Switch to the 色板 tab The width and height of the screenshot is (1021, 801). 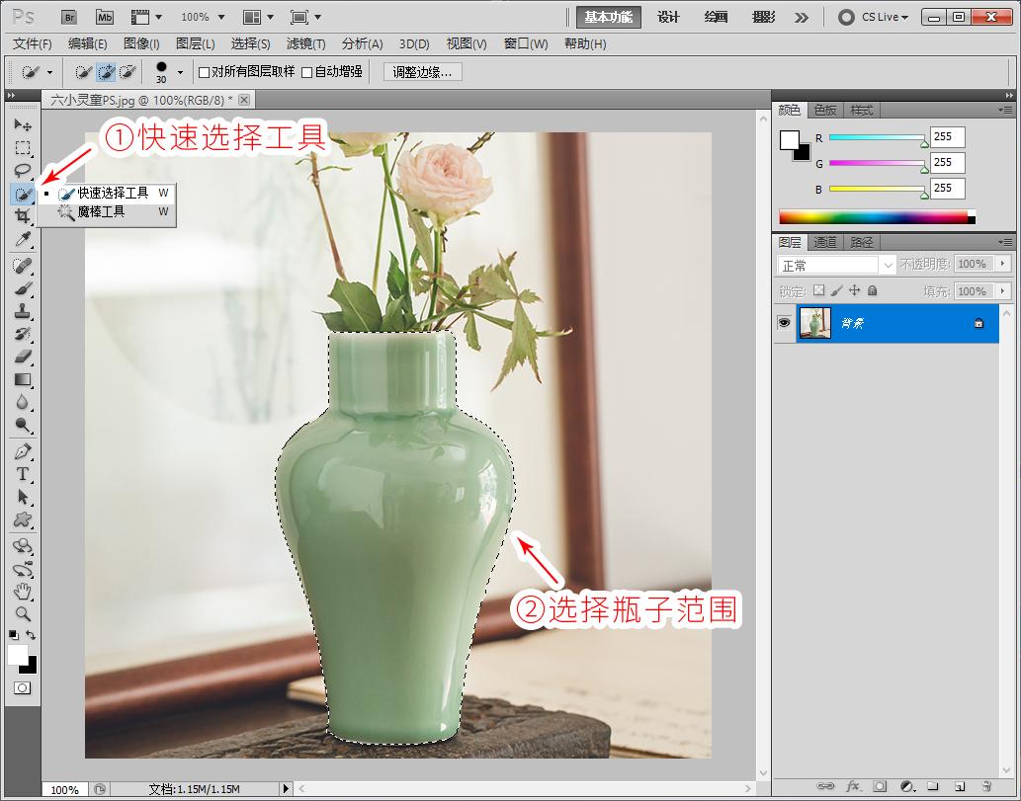tap(825, 110)
